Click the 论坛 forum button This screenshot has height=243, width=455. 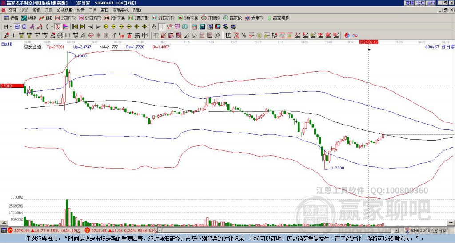420,3
